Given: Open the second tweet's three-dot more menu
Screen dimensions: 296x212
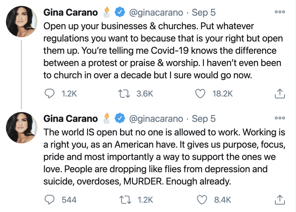Looking at the screenshot, I should (x=280, y=118).
